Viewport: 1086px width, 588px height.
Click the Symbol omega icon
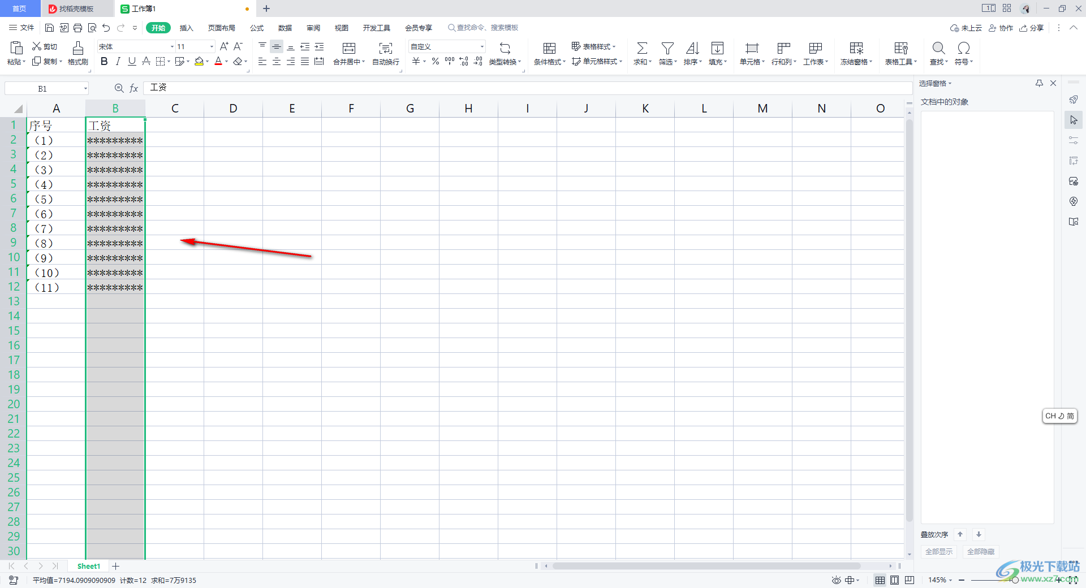point(963,48)
